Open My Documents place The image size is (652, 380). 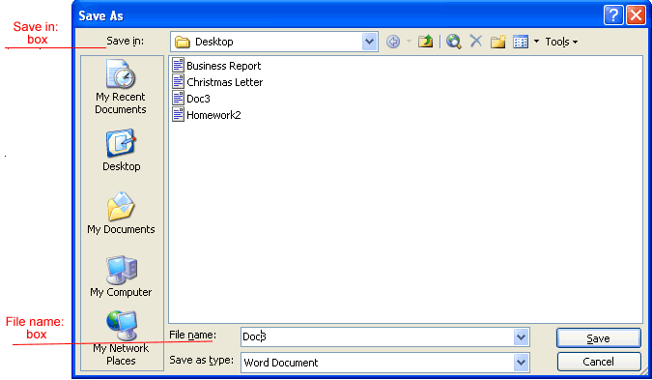[x=121, y=213]
